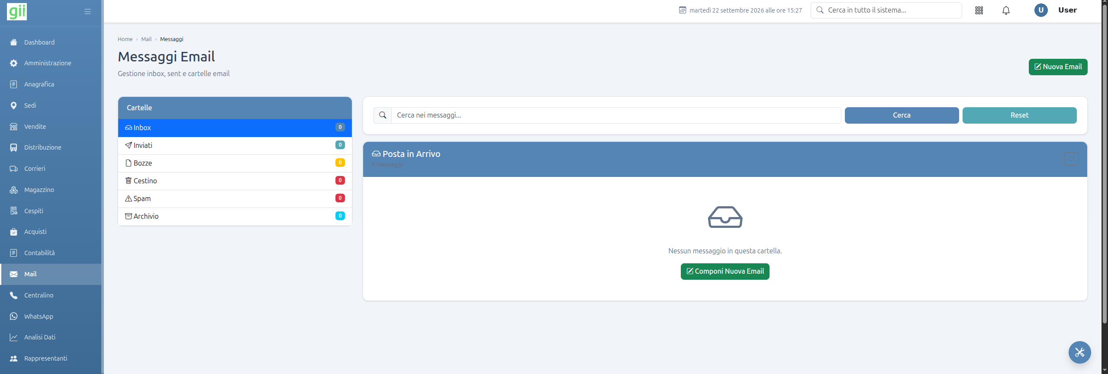Screen dimensions: 1108x374
Task: Open the Archivio folder
Action: tap(235, 217)
